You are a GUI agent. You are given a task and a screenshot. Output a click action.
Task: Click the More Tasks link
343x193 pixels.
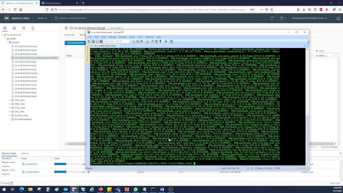pos(335,183)
